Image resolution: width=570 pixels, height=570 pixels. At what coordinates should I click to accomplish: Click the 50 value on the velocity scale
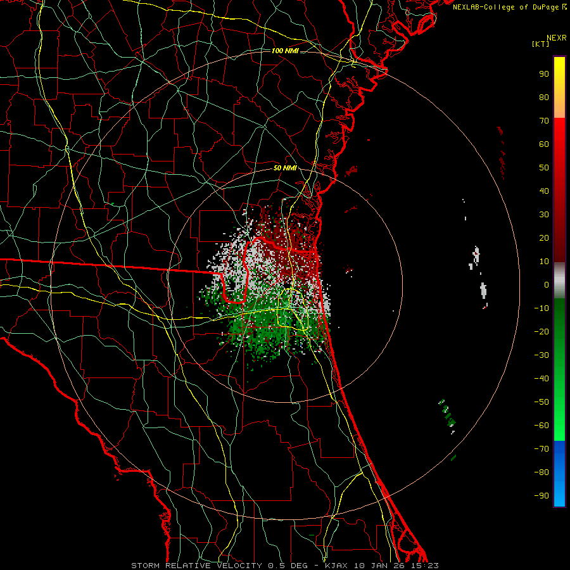[x=544, y=168]
